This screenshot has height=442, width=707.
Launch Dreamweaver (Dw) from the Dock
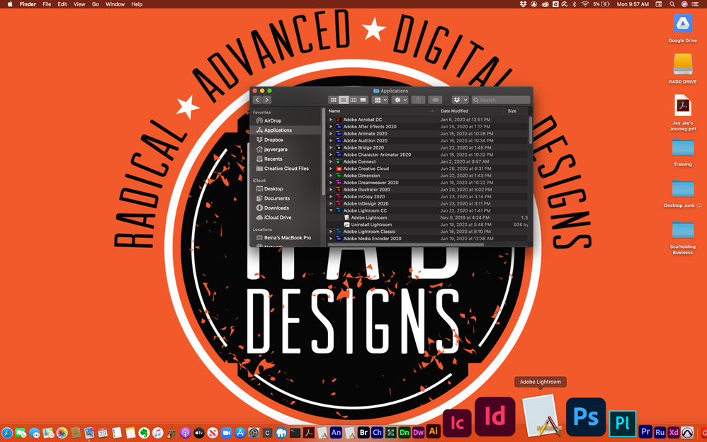418,433
